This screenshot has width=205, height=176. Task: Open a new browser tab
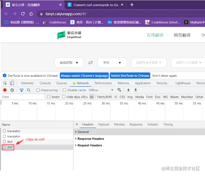(x=132, y=5)
